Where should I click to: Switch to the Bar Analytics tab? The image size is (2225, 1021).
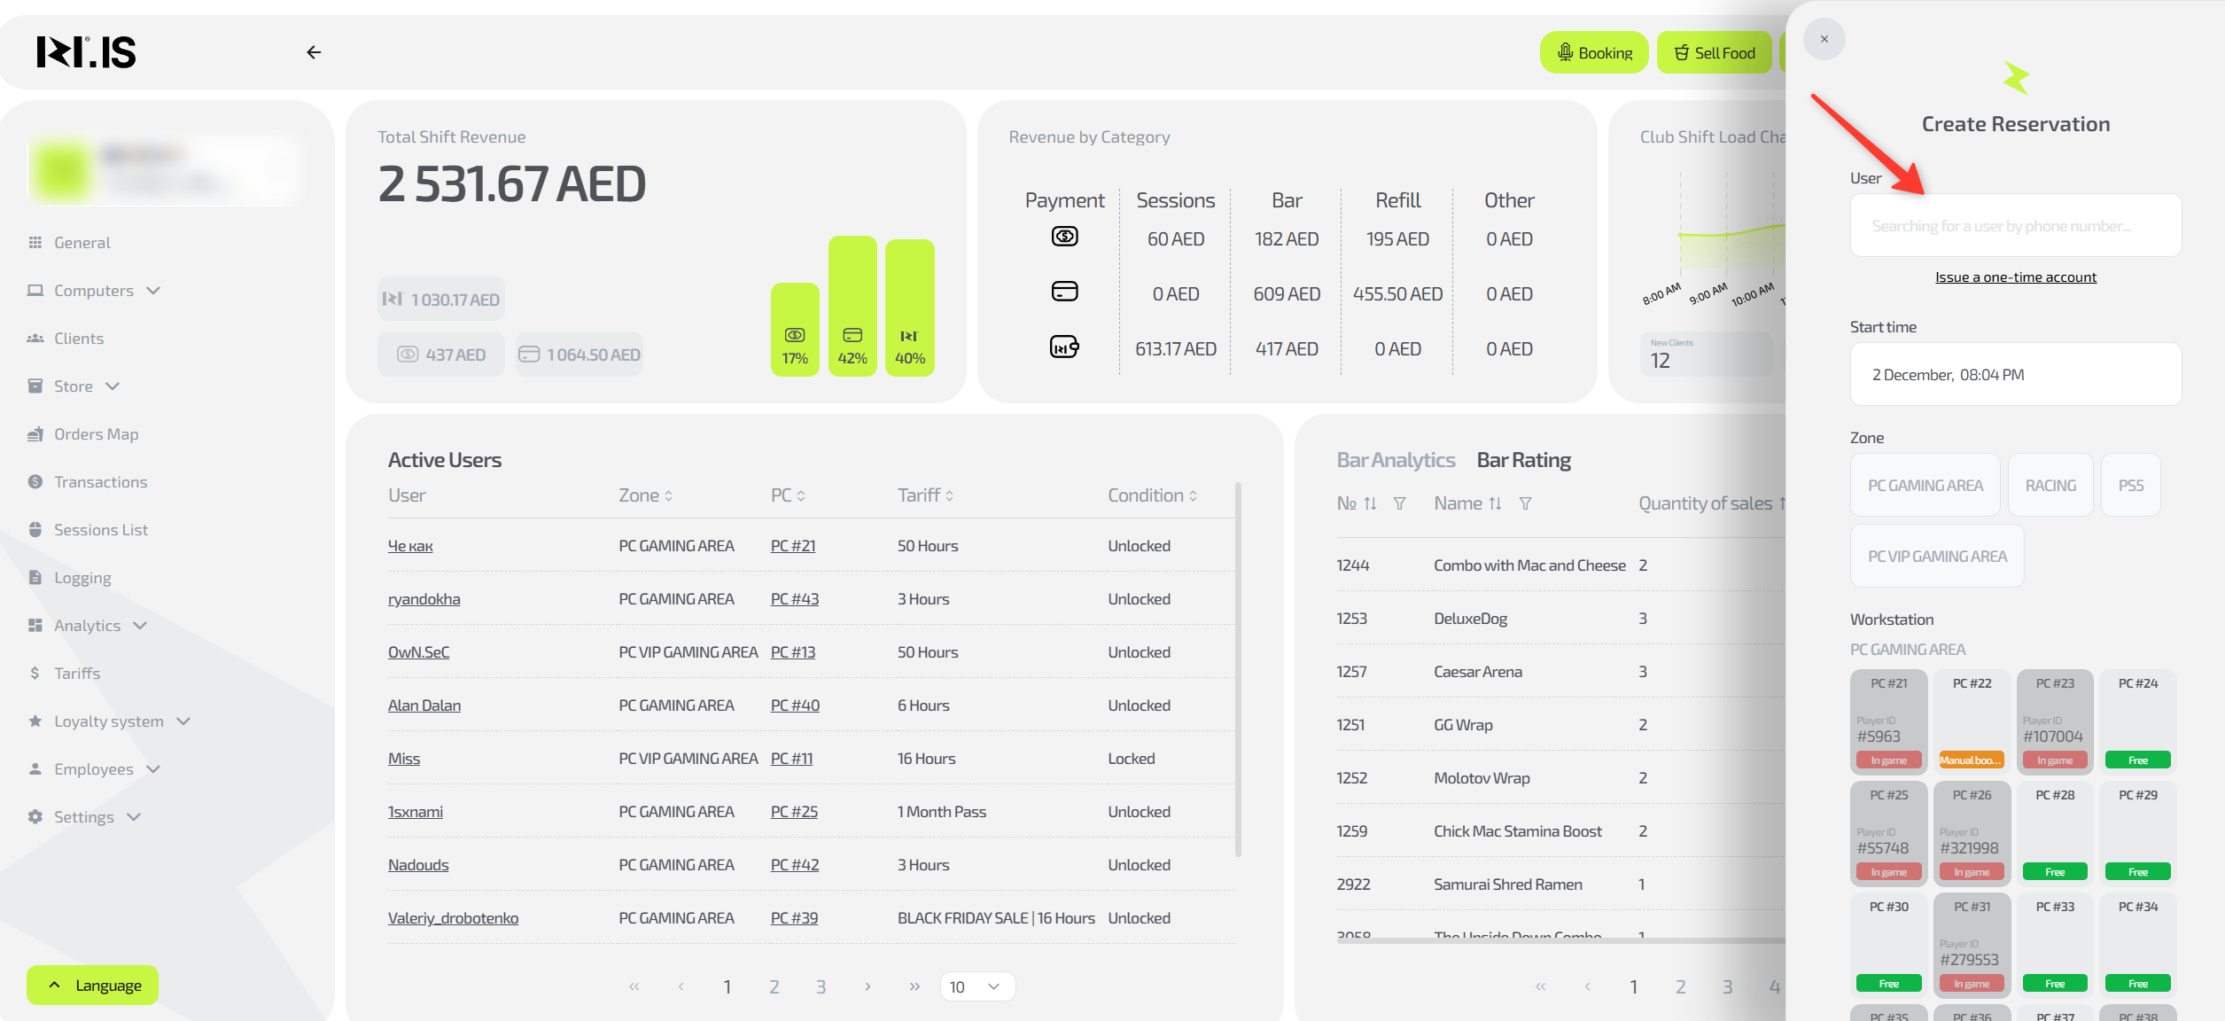1396,460
